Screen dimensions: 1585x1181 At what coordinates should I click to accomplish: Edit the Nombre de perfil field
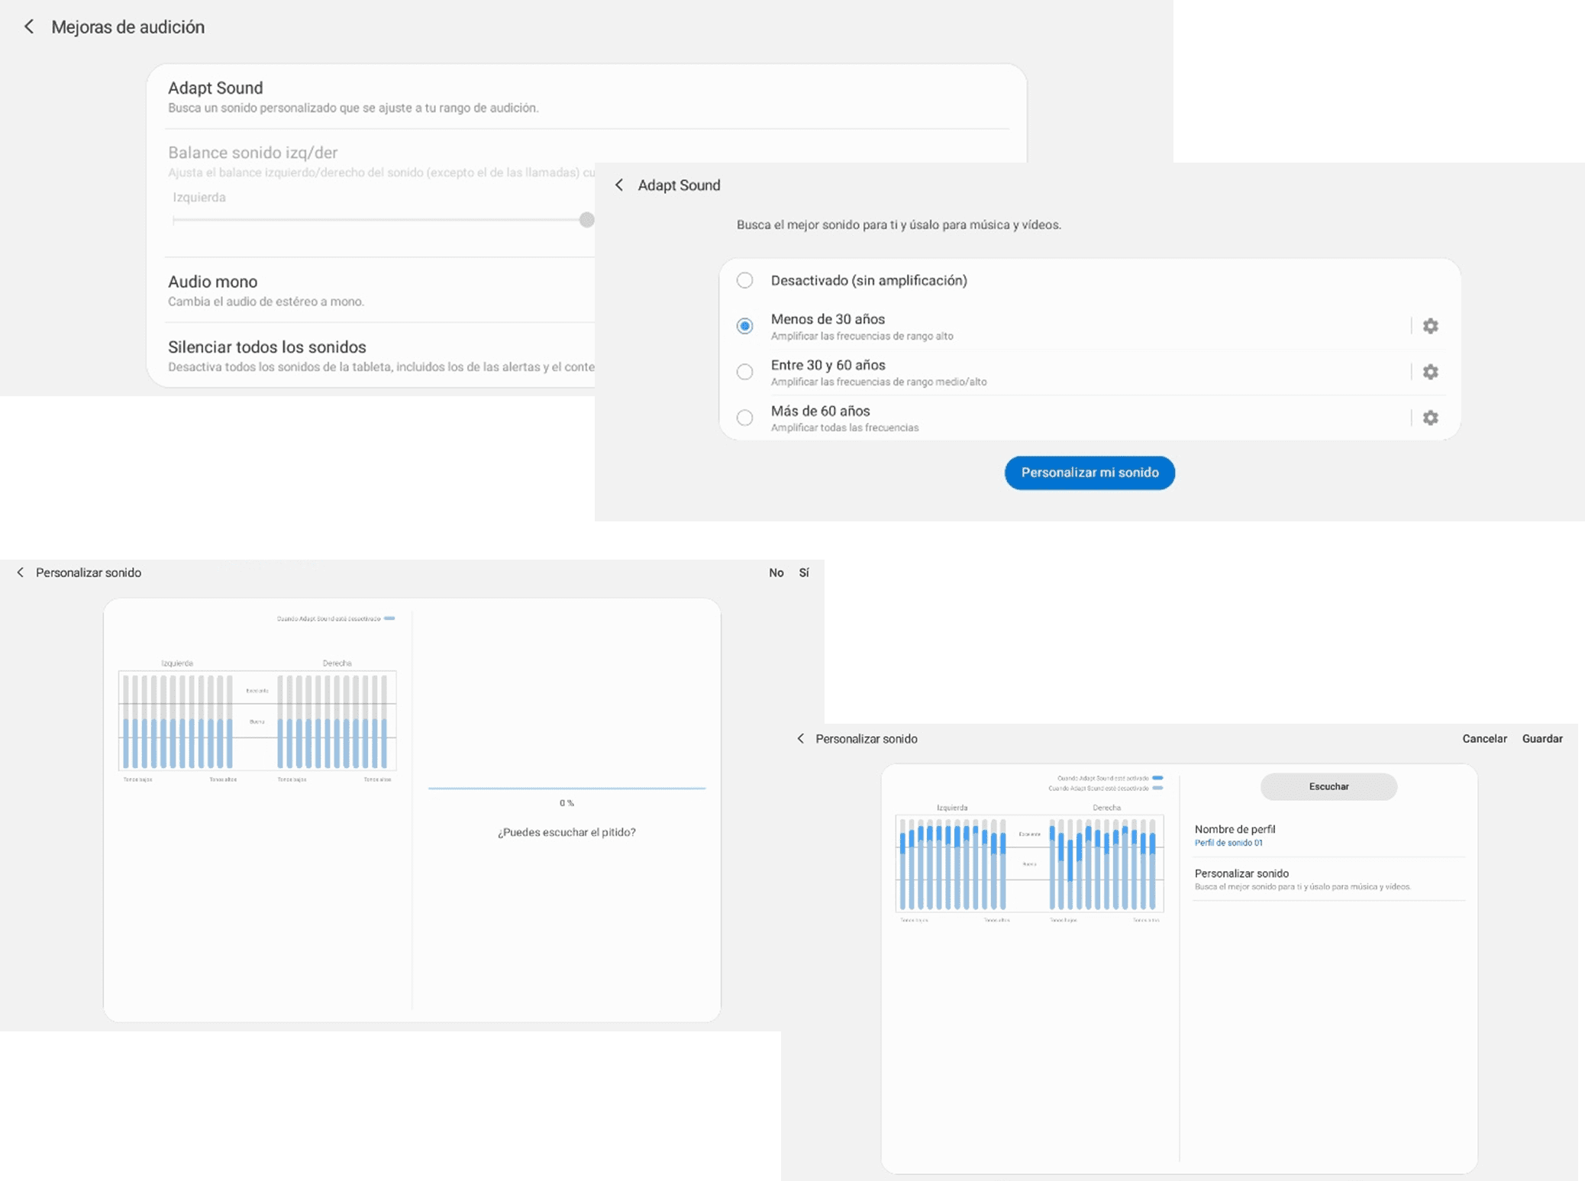tap(1234, 835)
